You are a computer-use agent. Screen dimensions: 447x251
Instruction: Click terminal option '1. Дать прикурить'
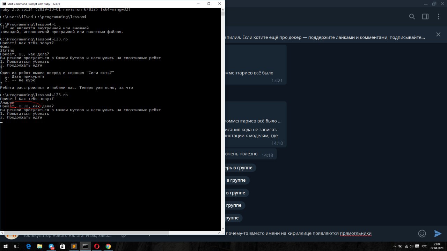pyautogui.click(x=24, y=76)
